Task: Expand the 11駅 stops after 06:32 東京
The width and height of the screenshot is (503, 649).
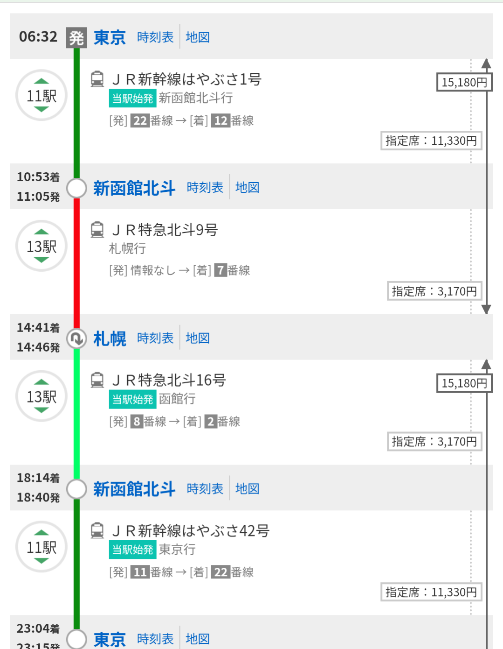Action: (x=41, y=96)
